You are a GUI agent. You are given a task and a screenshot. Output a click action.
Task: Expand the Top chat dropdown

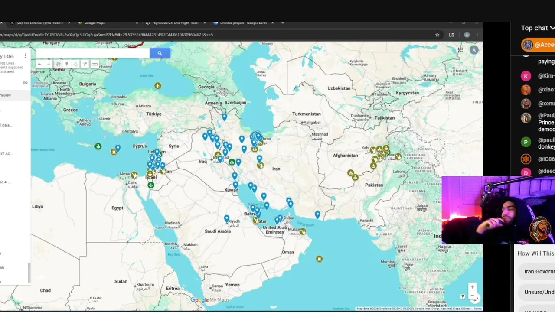click(x=538, y=28)
